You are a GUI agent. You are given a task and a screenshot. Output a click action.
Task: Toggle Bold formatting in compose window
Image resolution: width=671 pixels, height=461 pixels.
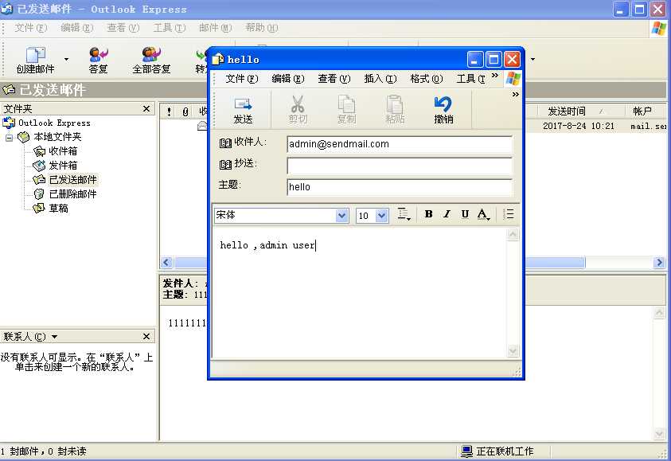(x=428, y=214)
